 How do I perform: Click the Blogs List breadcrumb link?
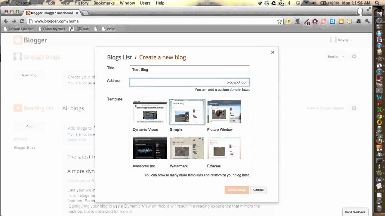coord(119,57)
